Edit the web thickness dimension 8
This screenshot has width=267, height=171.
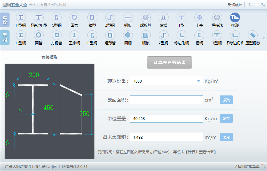pyautogui.click(x=20, y=110)
